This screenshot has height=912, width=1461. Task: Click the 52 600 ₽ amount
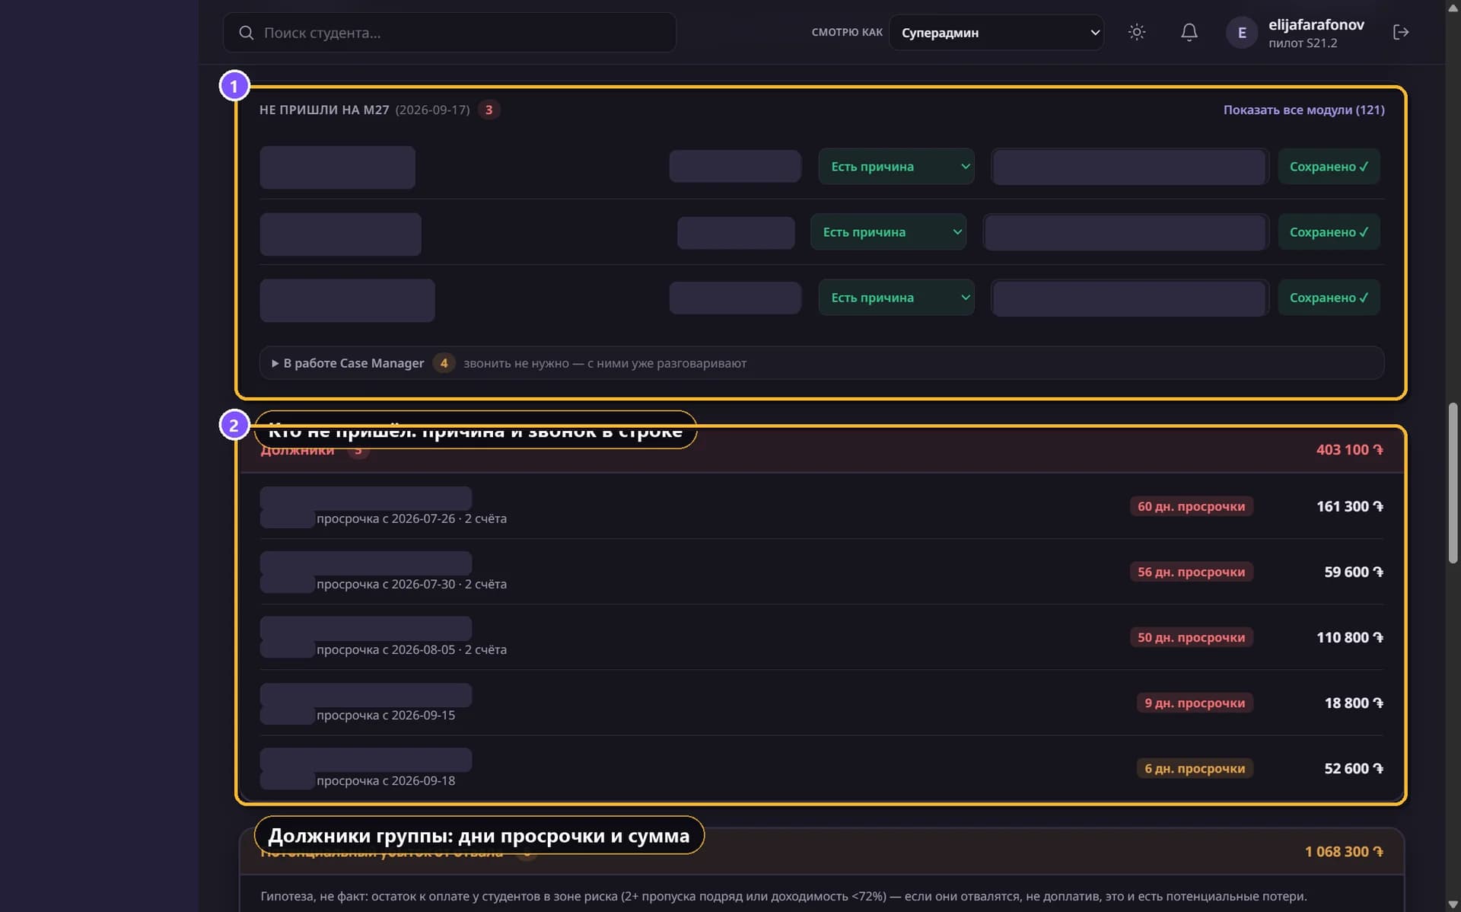[x=1354, y=768]
